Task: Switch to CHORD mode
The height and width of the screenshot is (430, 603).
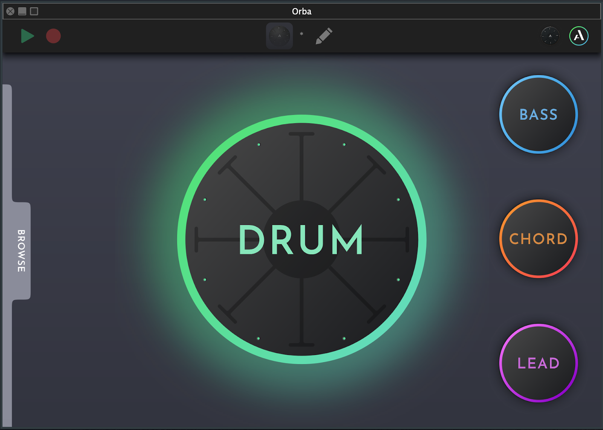Action: coord(539,239)
